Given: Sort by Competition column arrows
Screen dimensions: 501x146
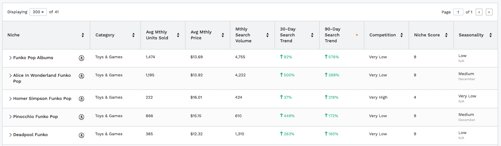Looking at the screenshot, I should (x=402, y=35).
